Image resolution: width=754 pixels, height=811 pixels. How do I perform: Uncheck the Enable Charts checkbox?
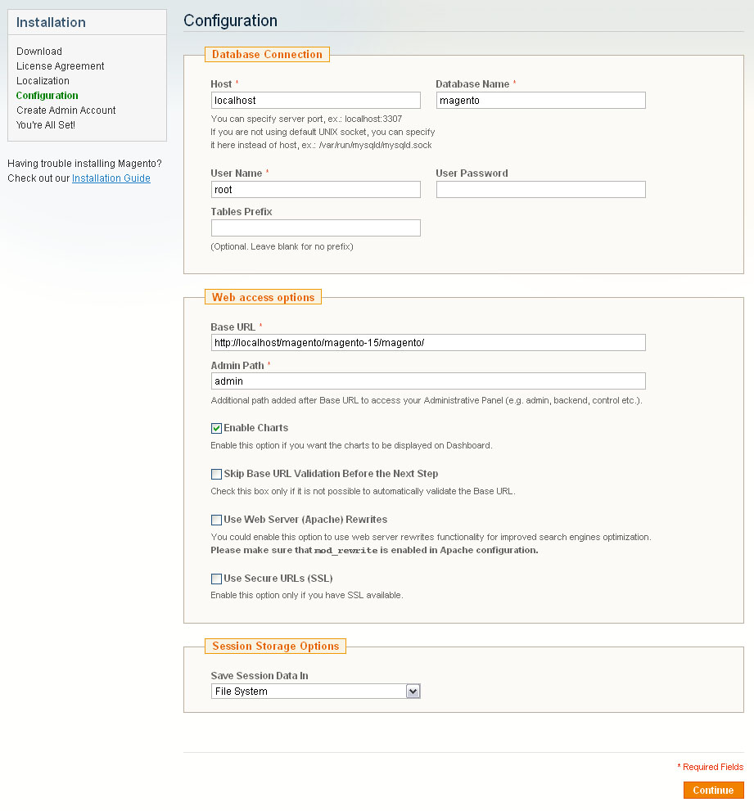click(x=216, y=428)
